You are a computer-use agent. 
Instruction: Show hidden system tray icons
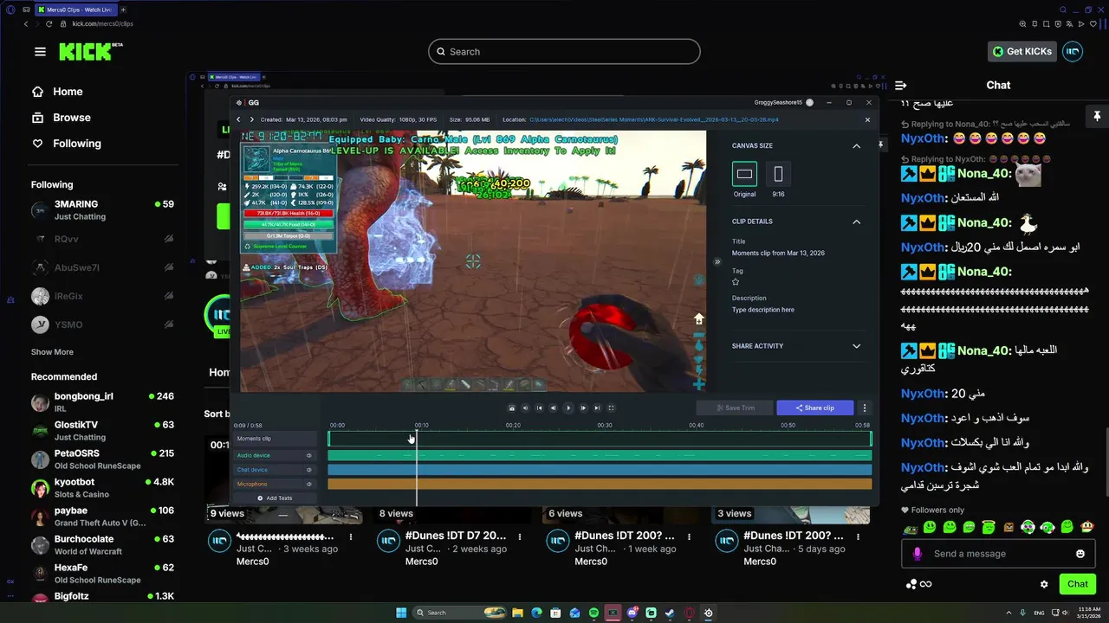(x=1008, y=613)
